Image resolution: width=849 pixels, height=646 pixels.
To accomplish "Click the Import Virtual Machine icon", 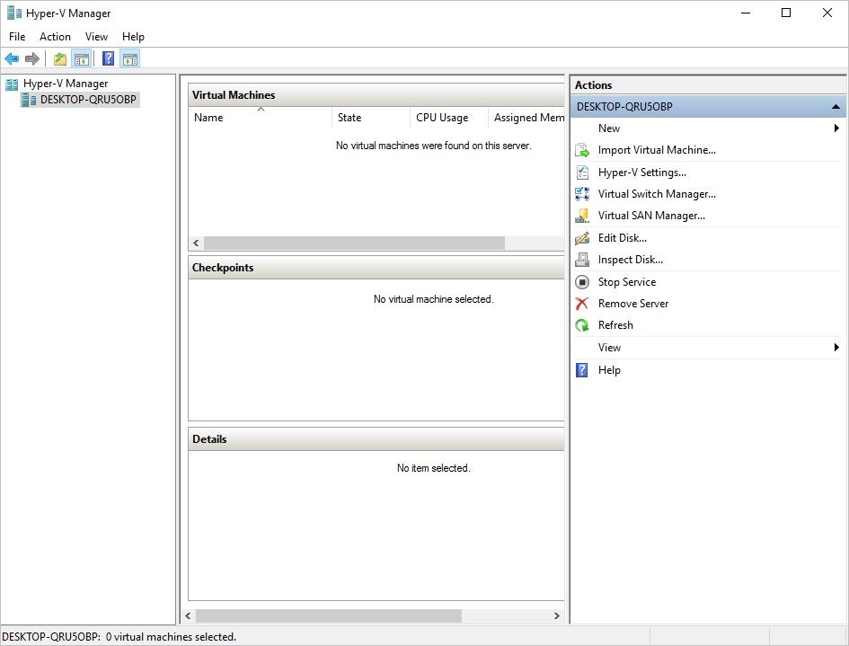I will [582, 151].
